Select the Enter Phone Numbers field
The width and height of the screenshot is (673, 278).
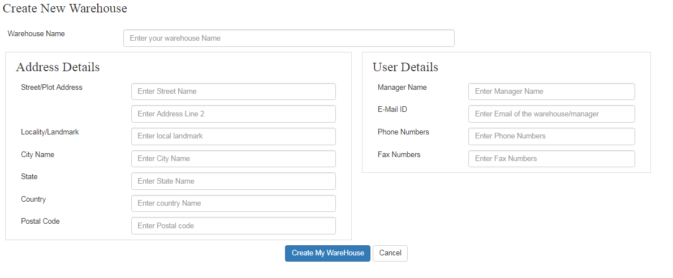pyautogui.click(x=551, y=136)
